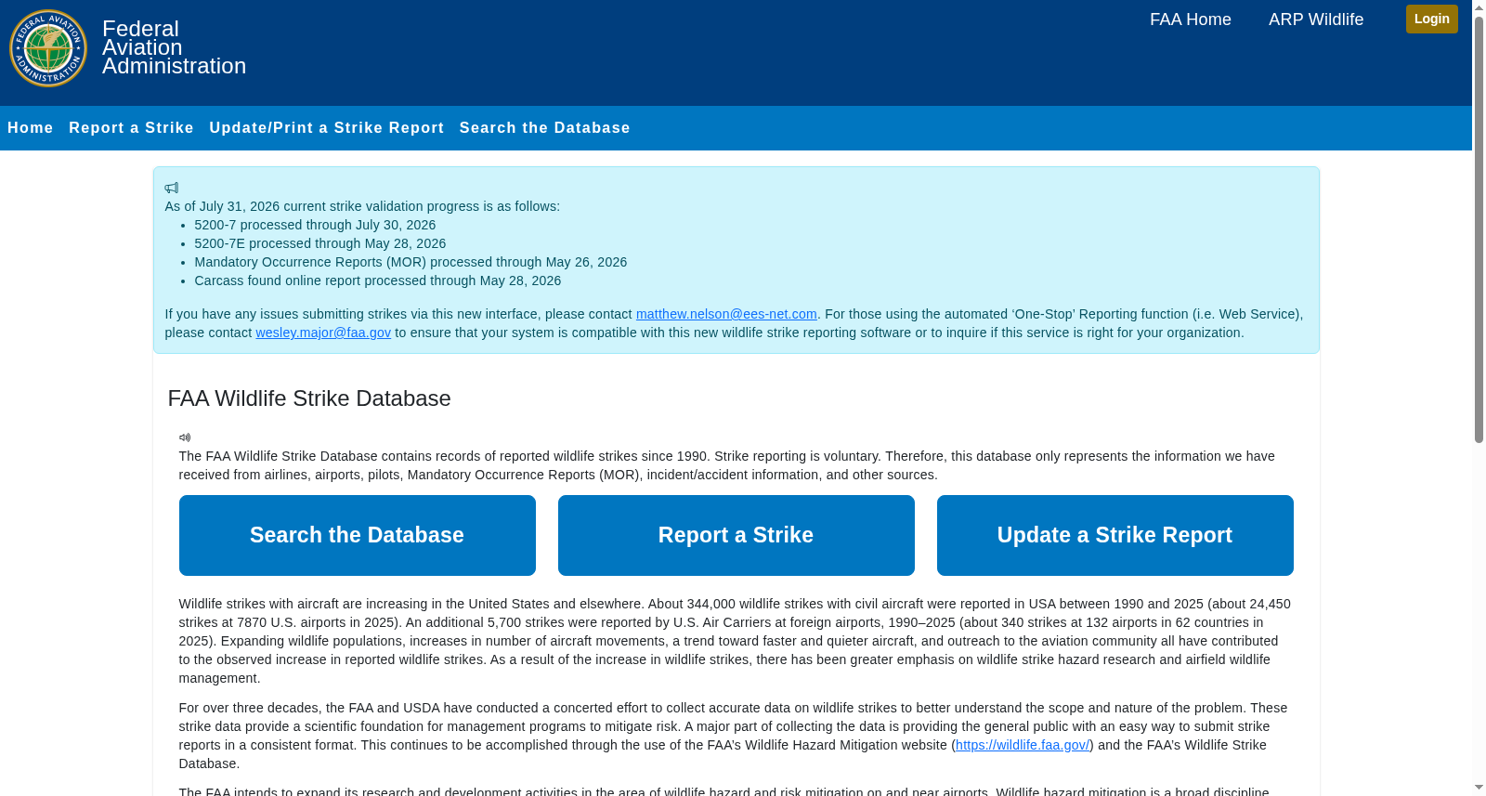The image size is (1486, 796).
Task: Click the speaker icon above database description
Action: click(x=185, y=437)
